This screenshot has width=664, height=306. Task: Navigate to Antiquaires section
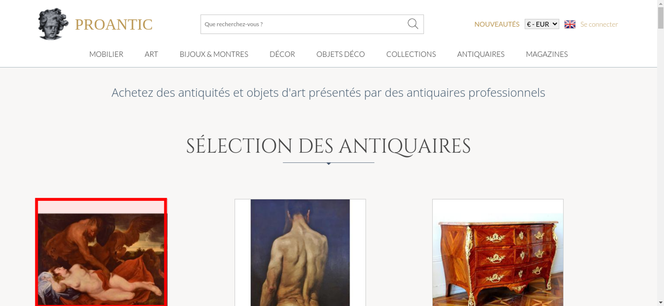tap(481, 54)
